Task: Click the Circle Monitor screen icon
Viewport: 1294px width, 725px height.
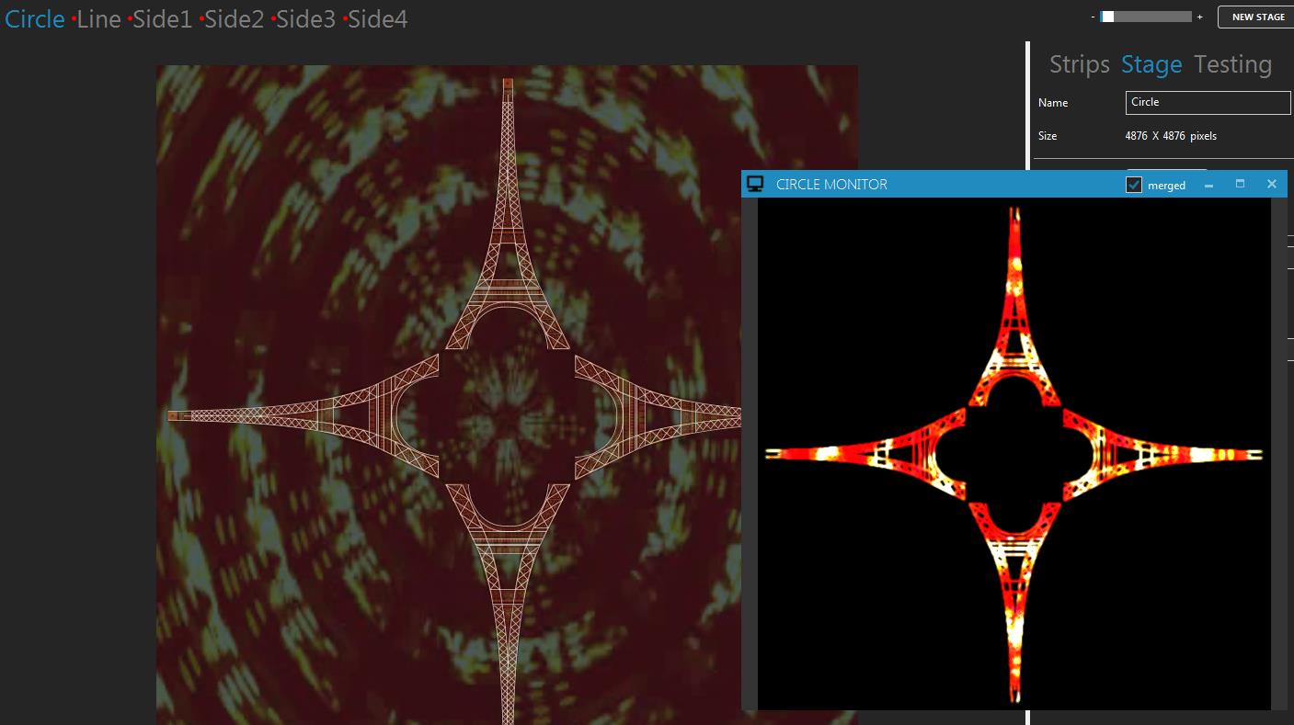Action: 755,184
